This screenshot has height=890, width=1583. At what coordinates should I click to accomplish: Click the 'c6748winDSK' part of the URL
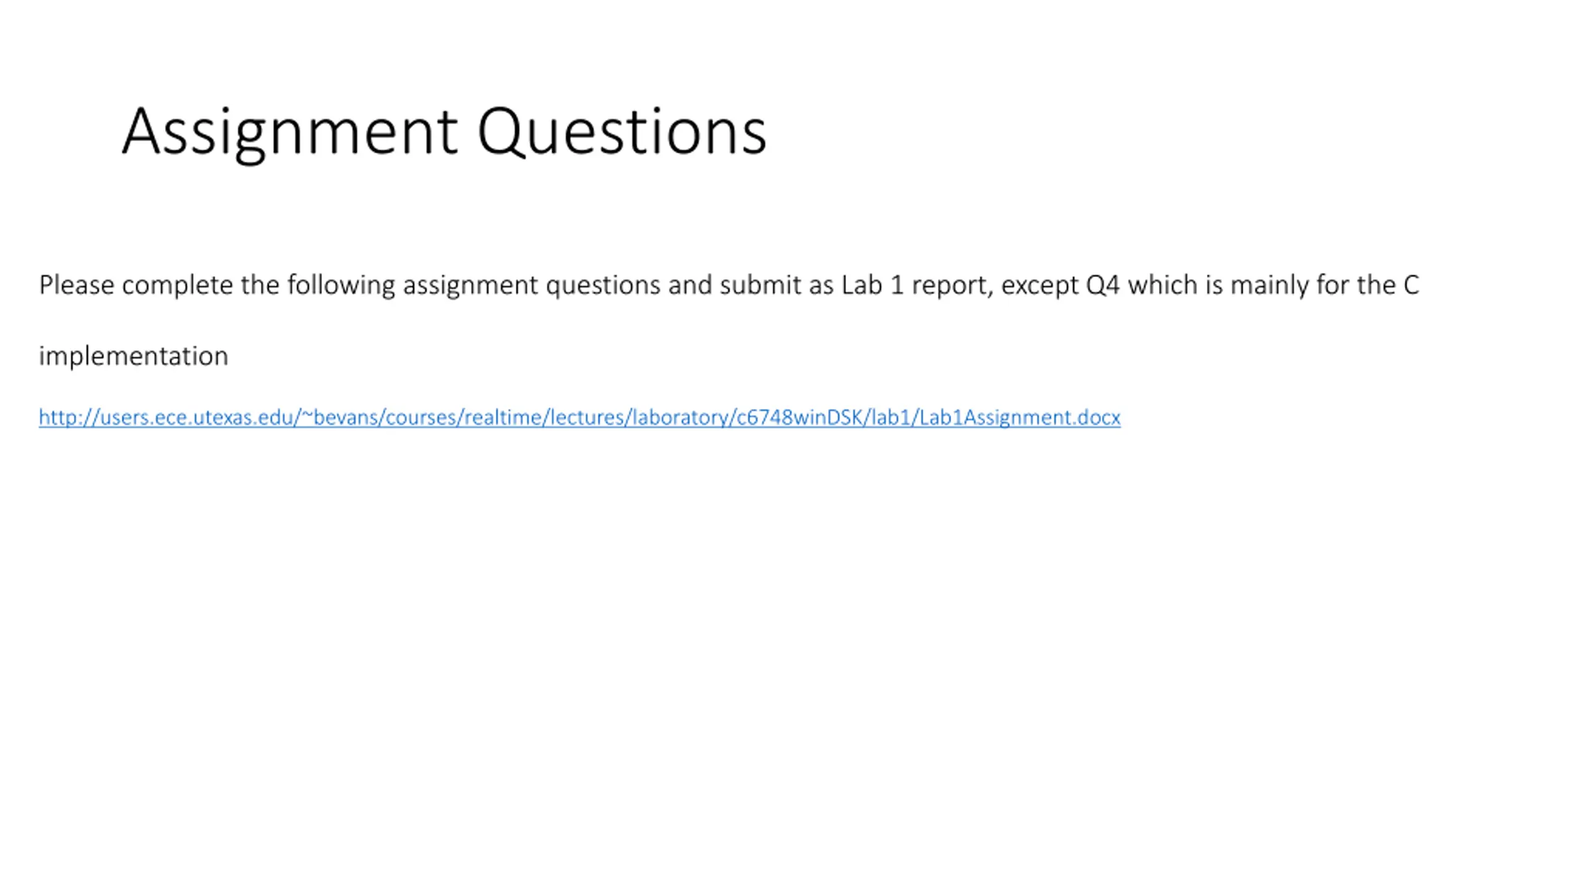pos(800,418)
